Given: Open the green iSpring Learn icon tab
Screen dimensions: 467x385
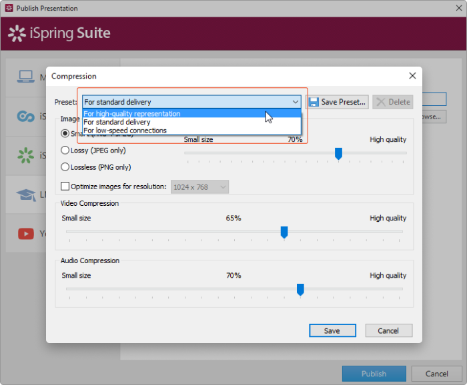Looking at the screenshot, I should click(x=25, y=155).
